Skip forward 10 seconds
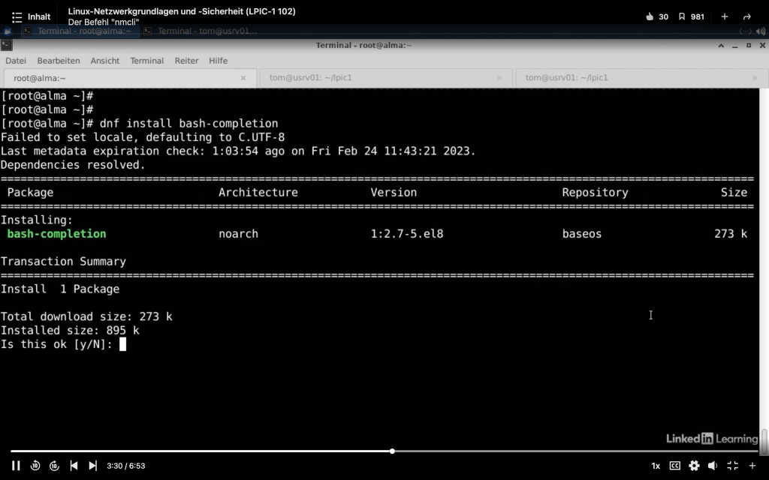 (x=54, y=466)
